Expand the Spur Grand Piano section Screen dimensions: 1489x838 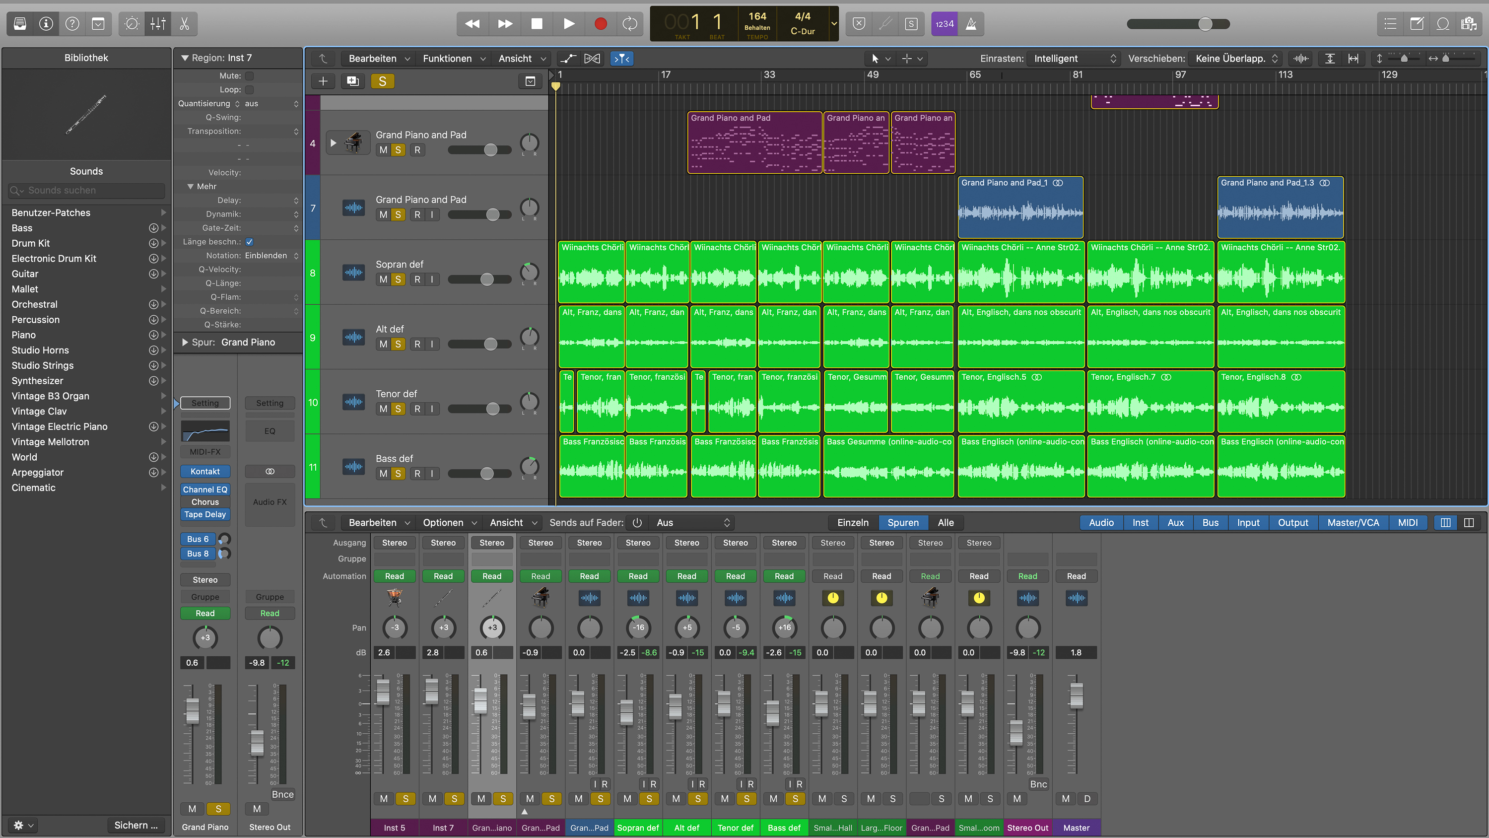185,343
